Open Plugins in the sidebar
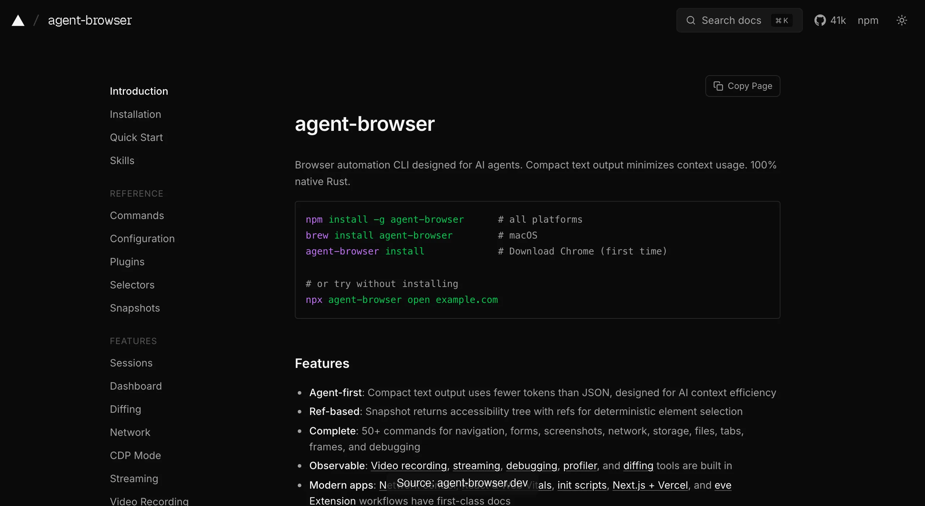The height and width of the screenshot is (506, 925). [127, 262]
